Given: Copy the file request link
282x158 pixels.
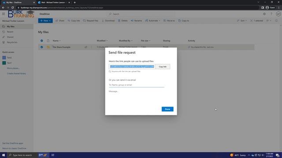Looking at the screenshot, I should coord(163,67).
